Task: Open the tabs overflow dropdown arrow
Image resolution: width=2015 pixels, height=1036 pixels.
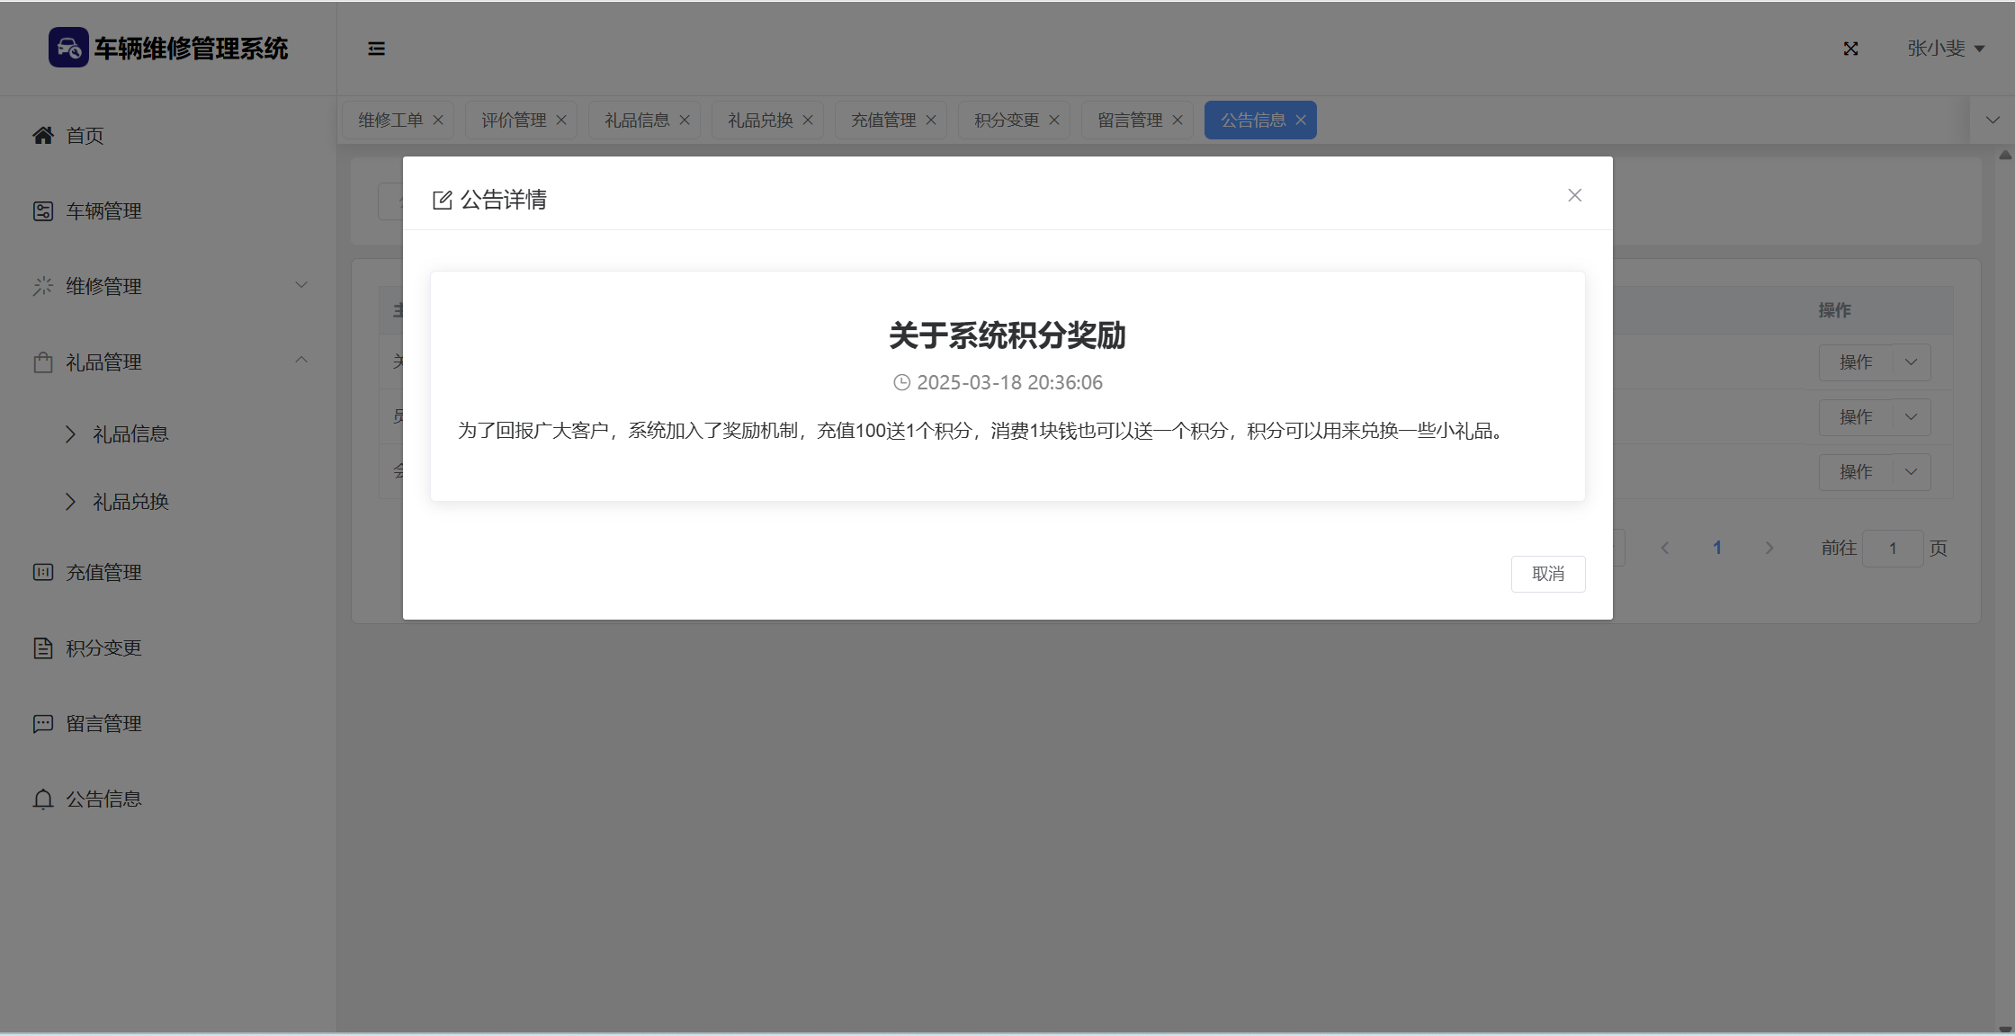Action: 1993,120
